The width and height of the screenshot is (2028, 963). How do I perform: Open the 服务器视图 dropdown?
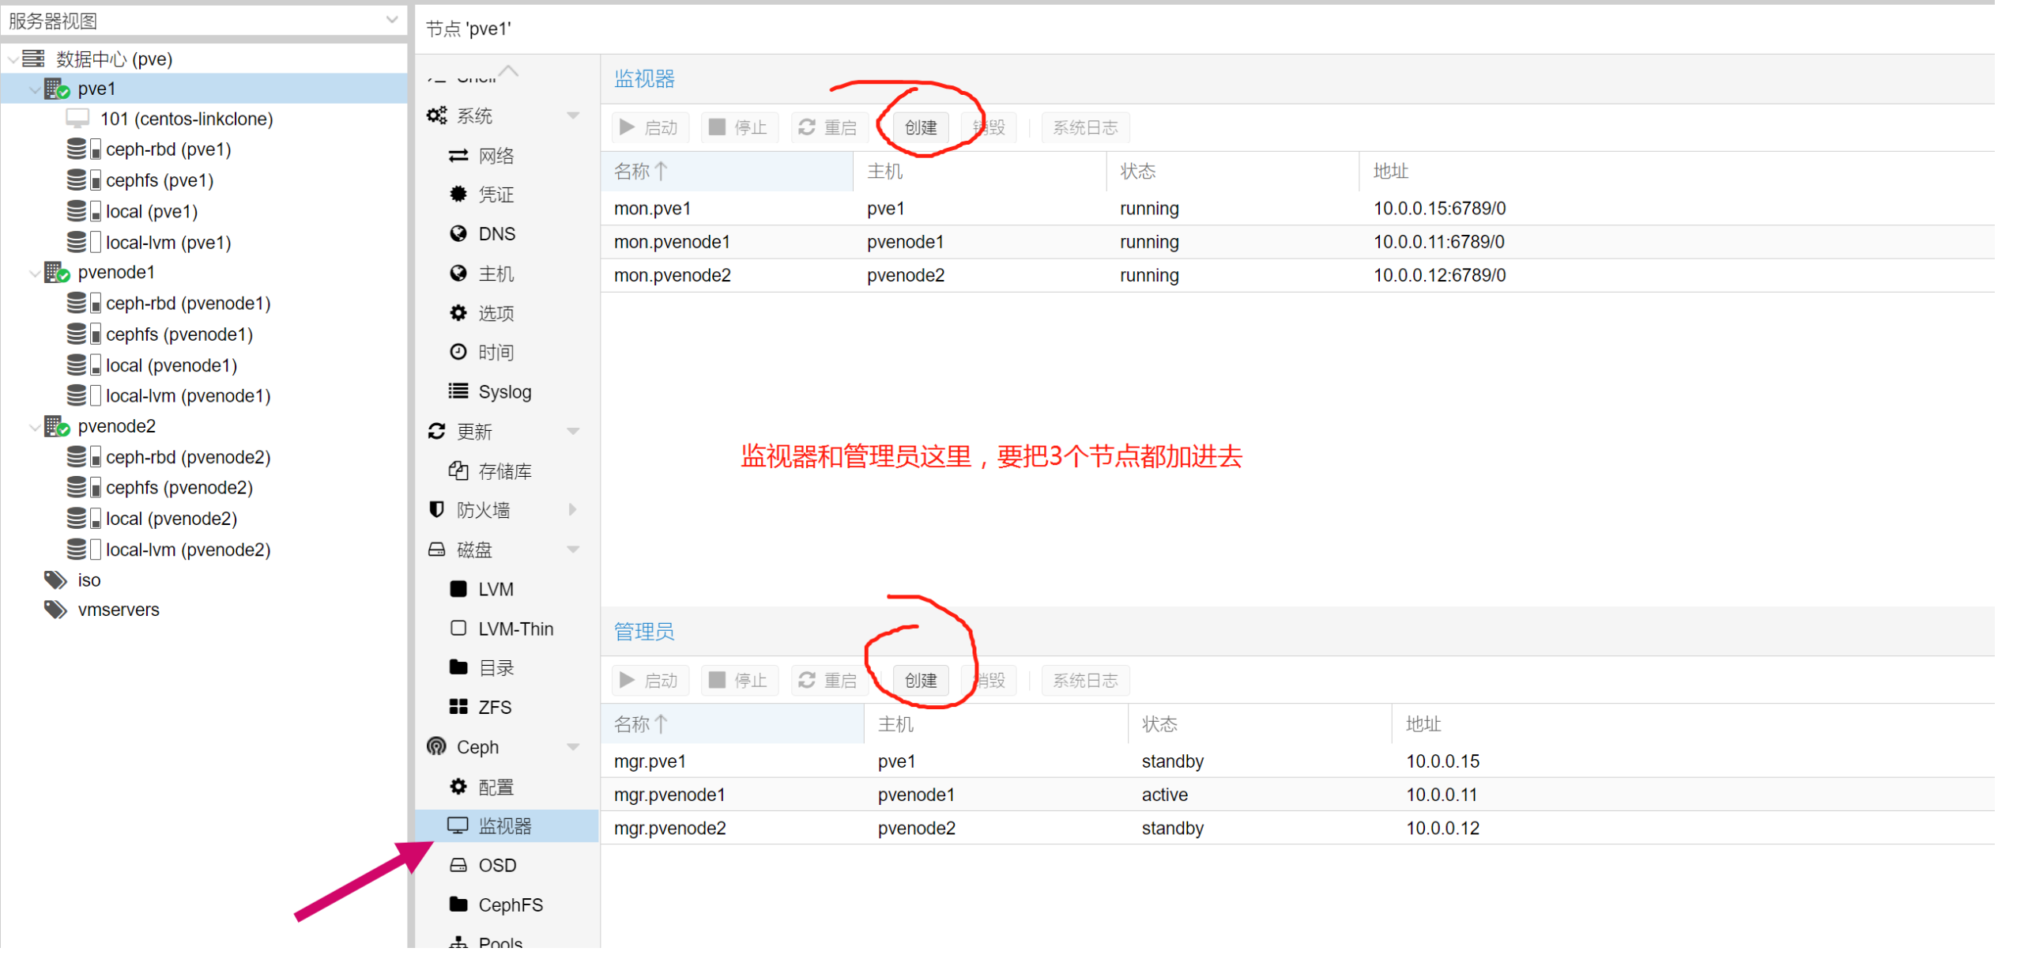392,19
